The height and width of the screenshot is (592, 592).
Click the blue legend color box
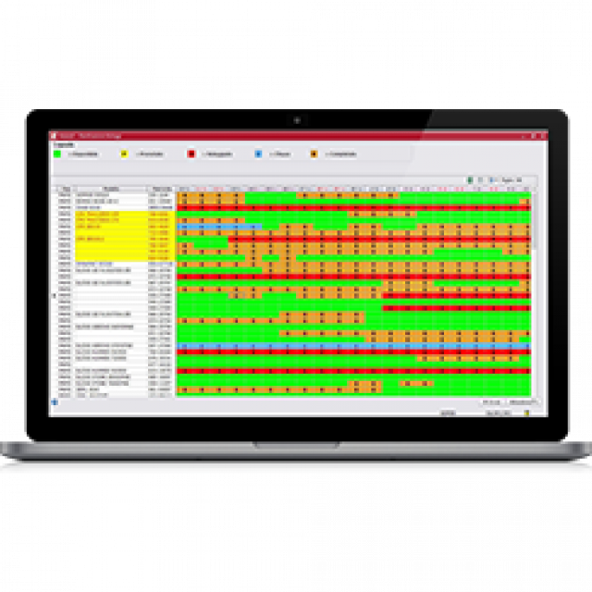258,154
